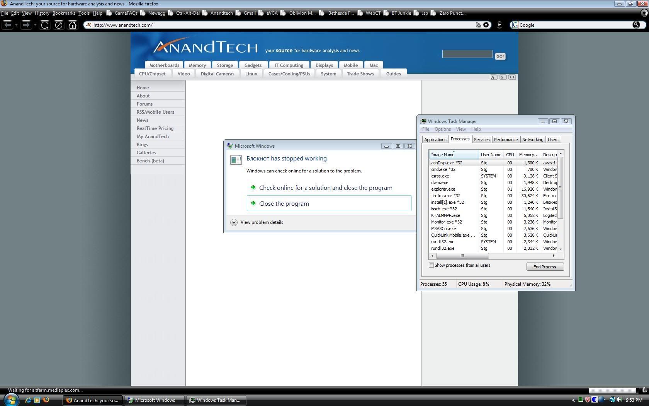The image size is (649, 406).
Task: Switch to Task Manager Networking tab
Action: tap(532, 140)
